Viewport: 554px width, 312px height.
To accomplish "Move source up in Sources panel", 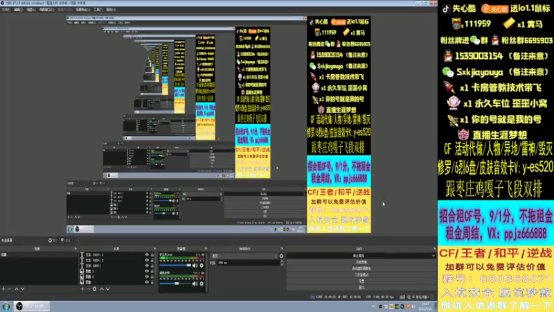I will [x=101, y=289].
